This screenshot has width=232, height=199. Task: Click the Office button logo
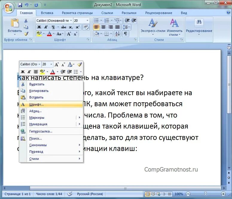click(8, 7)
